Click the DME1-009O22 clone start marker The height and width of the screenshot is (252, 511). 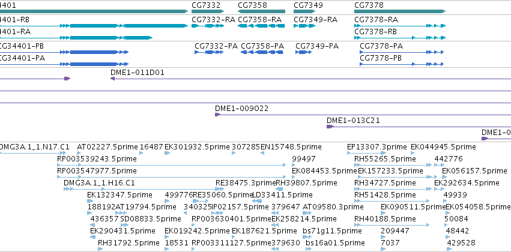(x=218, y=115)
